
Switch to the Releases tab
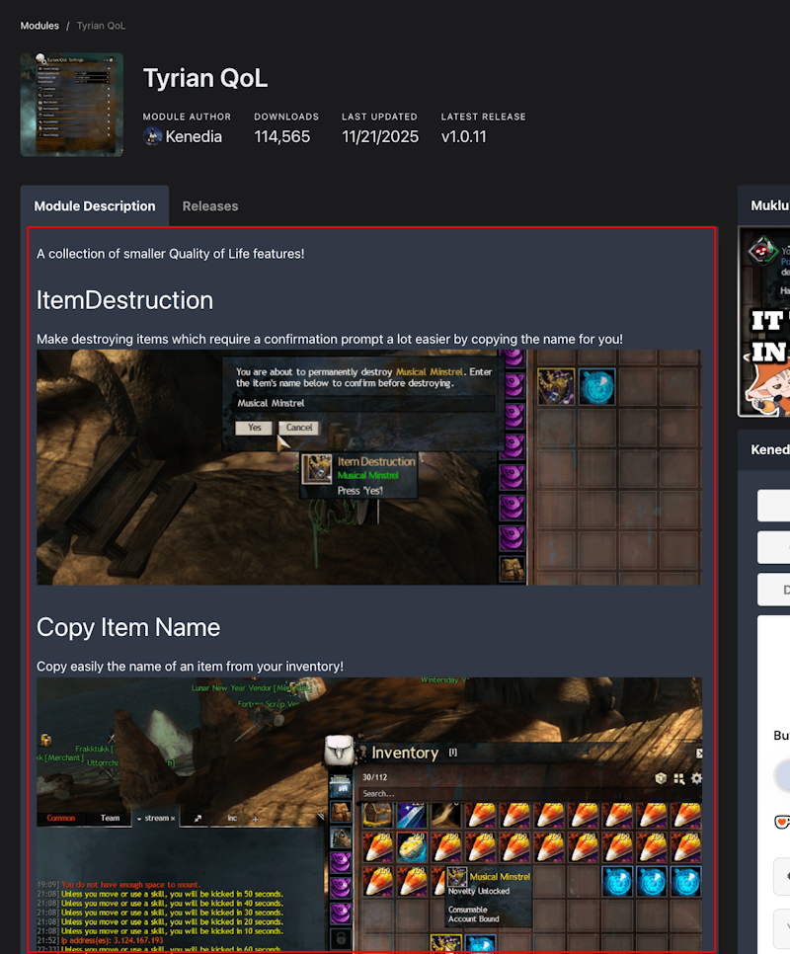[x=210, y=206]
